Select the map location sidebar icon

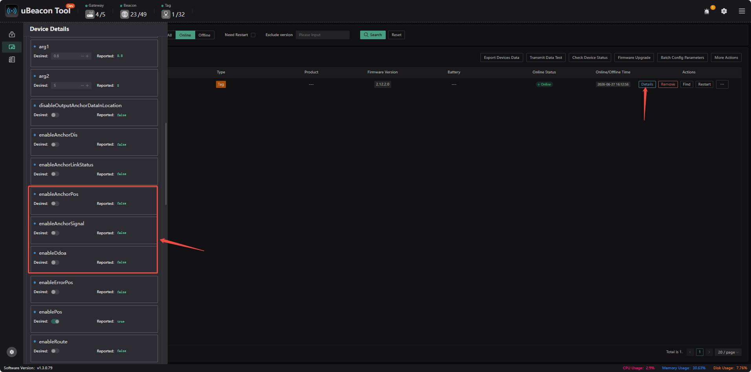click(12, 35)
